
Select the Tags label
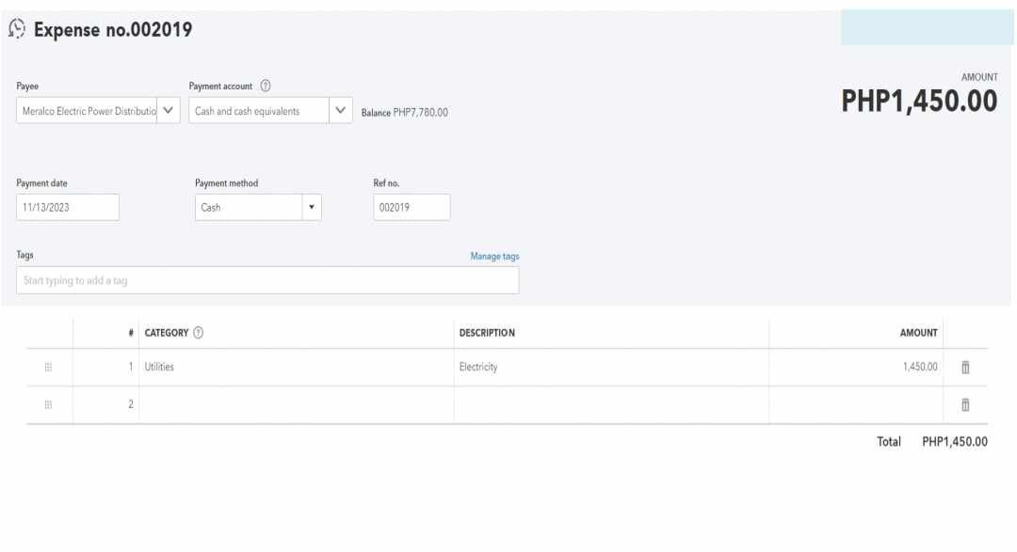pos(24,255)
